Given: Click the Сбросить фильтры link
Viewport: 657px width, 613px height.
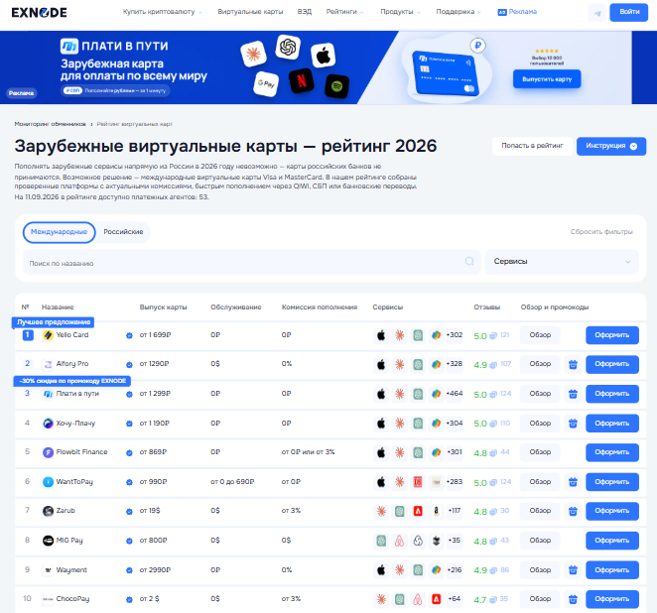Looking at the screenshot, I should tap(601, 231).
